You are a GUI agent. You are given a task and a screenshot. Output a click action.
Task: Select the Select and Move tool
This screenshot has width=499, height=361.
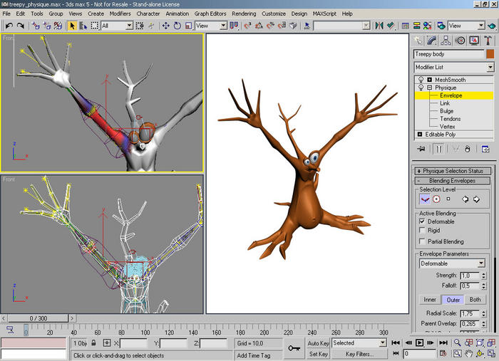(165, 26)
